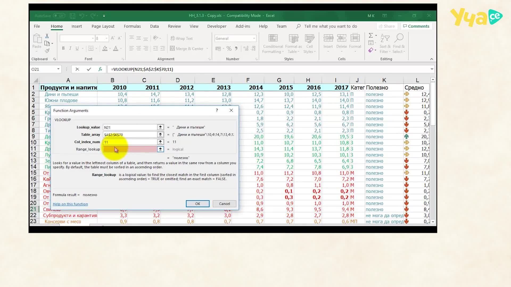Expand the formula bar
Viewport: 511px width, 287px height.
pyautogui.click(x=432, y=69)
